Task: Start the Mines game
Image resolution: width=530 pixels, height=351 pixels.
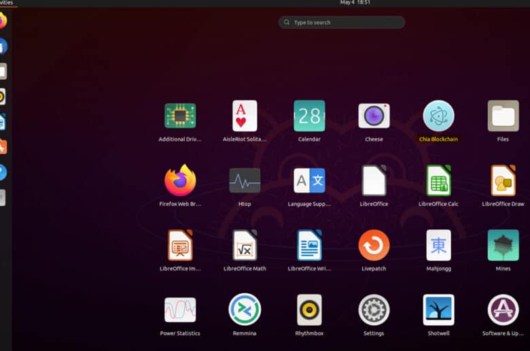Action: [x=503, y=245]
